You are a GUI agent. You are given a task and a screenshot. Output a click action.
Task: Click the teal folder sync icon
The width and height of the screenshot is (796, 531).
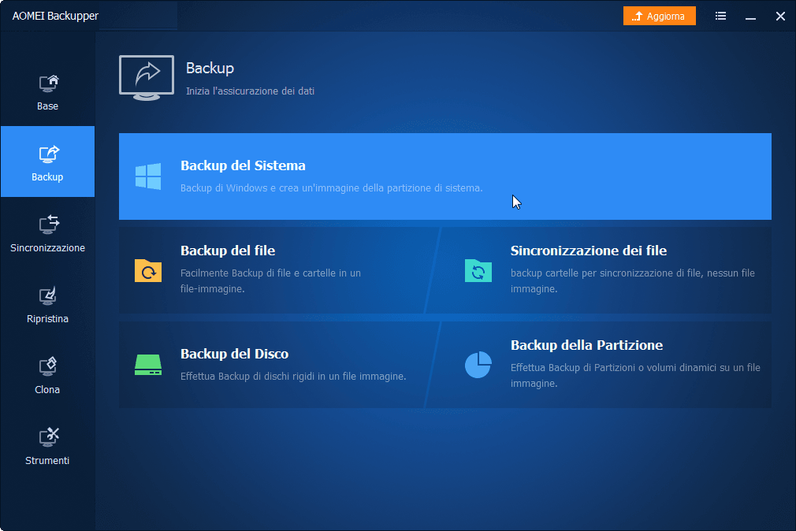click(478, 270)
